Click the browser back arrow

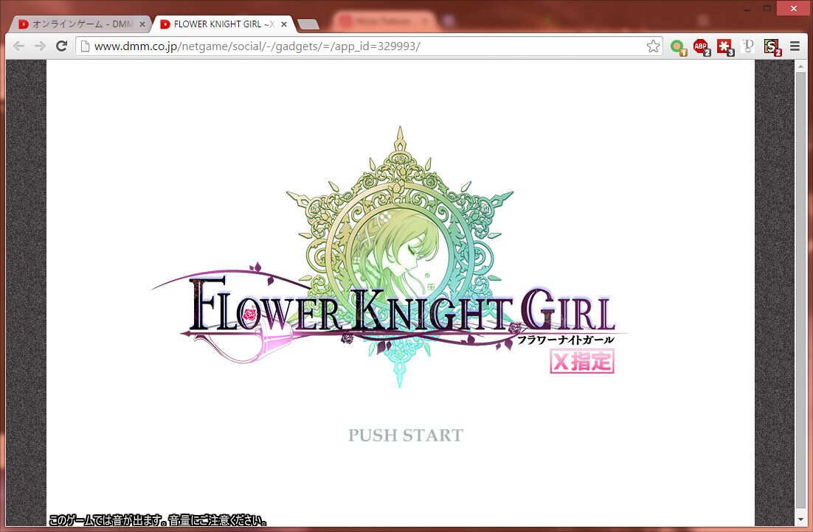pyautogui.click(x=18, y=46)
